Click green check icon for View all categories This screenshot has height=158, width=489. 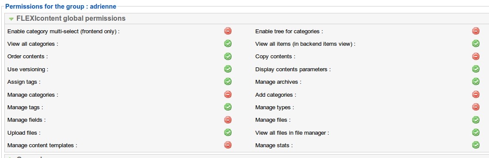(x=228, y=44)
